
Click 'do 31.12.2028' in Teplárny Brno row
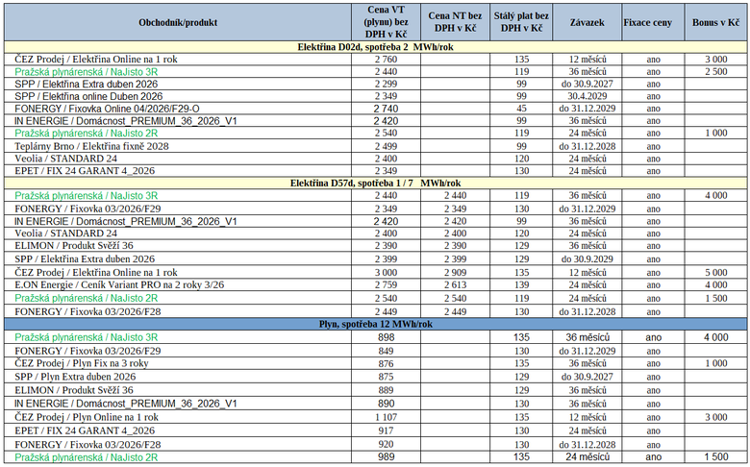pyautogui.click(x=587, y=146)
